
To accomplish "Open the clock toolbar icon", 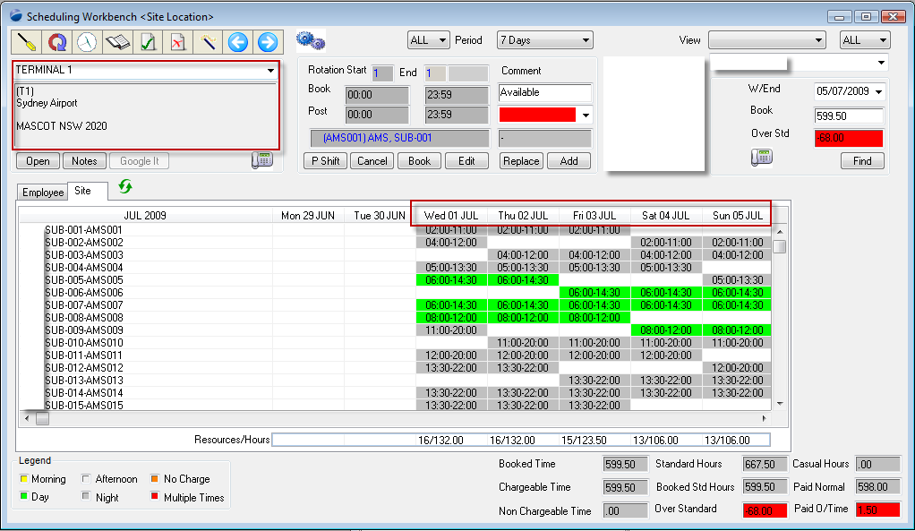I will tap(87, 42).
